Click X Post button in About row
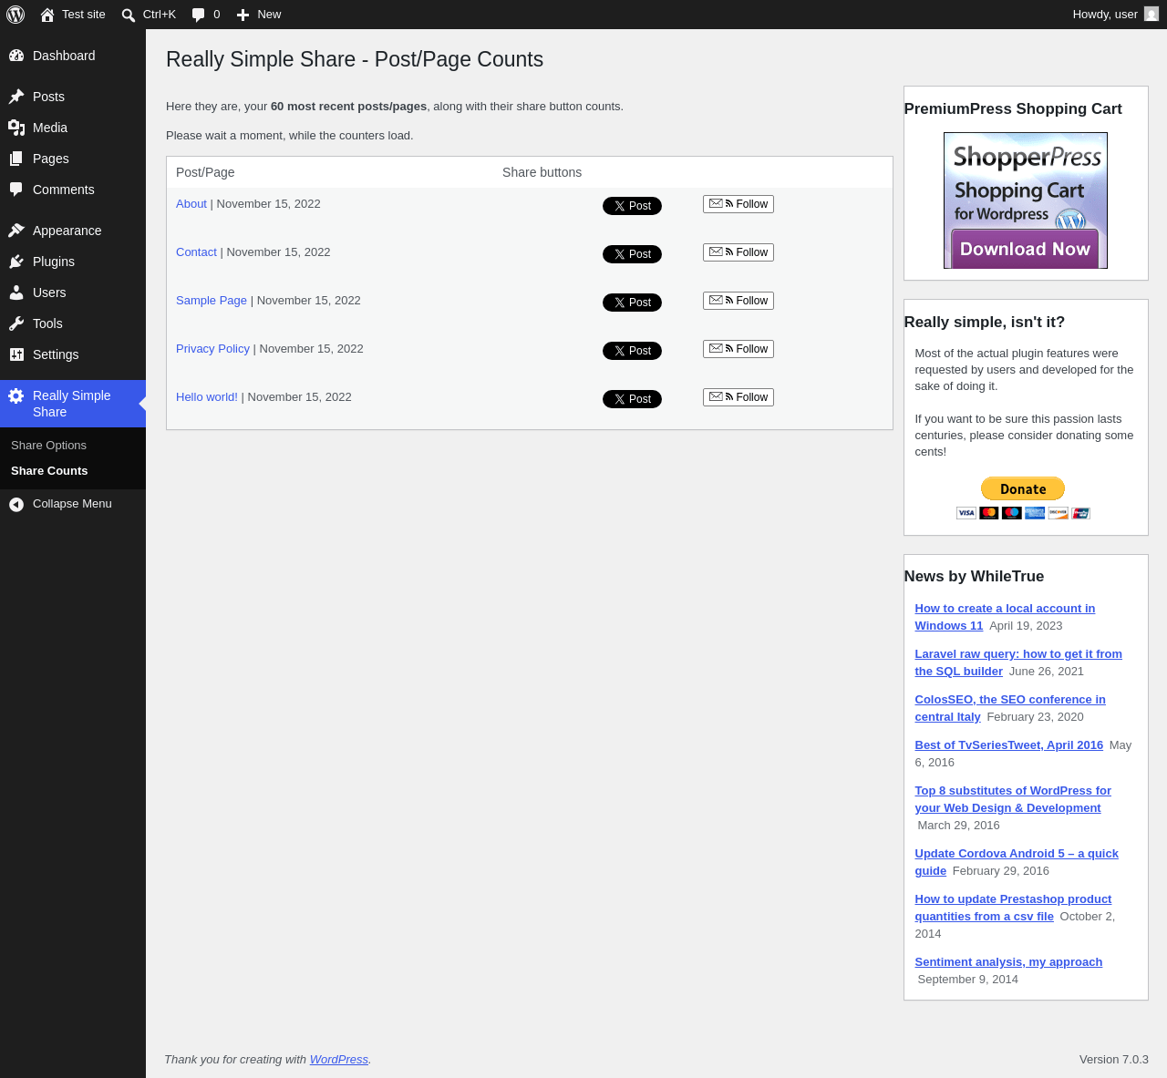The height and width of the screenshot is (1078, 1167). 632,206
